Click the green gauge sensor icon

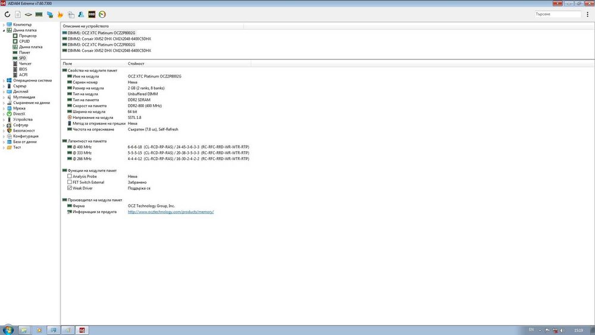102,14
